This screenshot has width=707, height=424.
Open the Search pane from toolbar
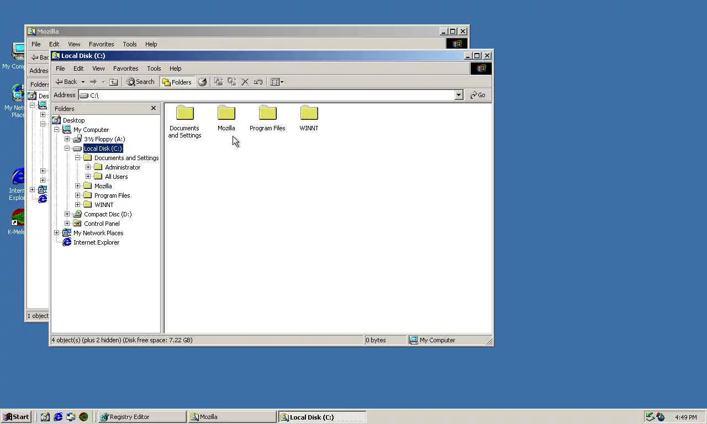(x=140, y=82)
